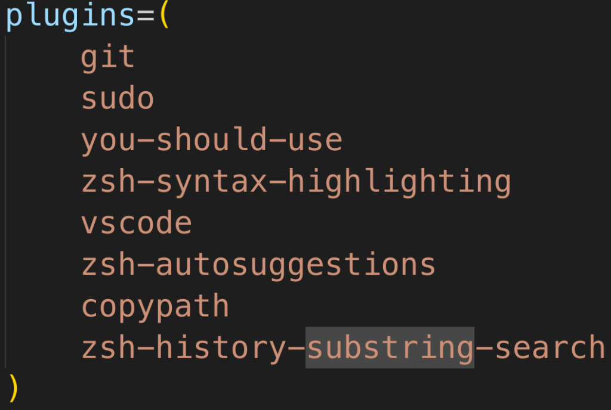This screenshot has width=611, height=410.
Task: Select the git plugin entry
Action: (108, 58)
